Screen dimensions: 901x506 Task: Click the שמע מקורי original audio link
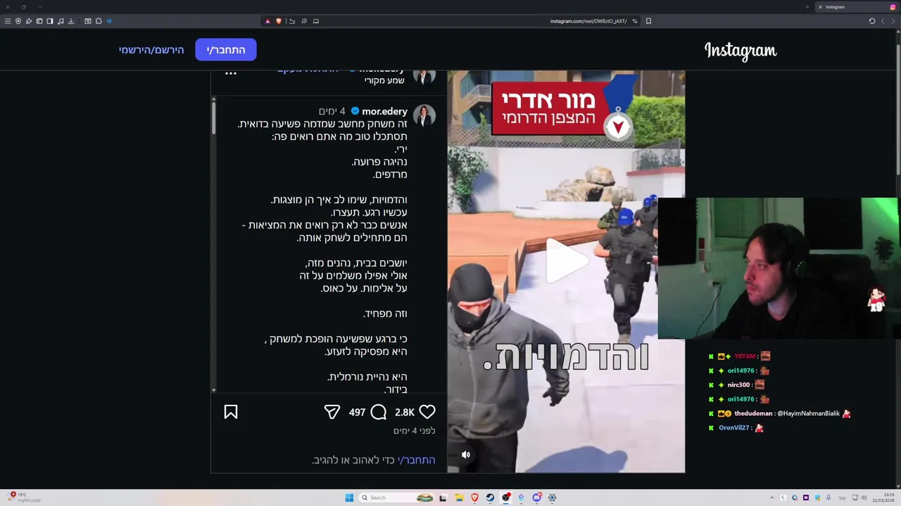point(384,80)
